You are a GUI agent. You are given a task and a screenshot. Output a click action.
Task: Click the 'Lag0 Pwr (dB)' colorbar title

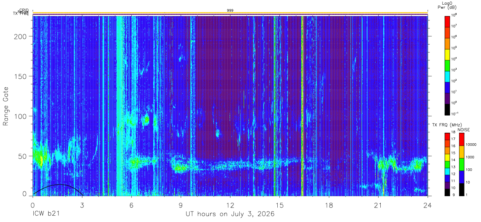click(447, 5)
